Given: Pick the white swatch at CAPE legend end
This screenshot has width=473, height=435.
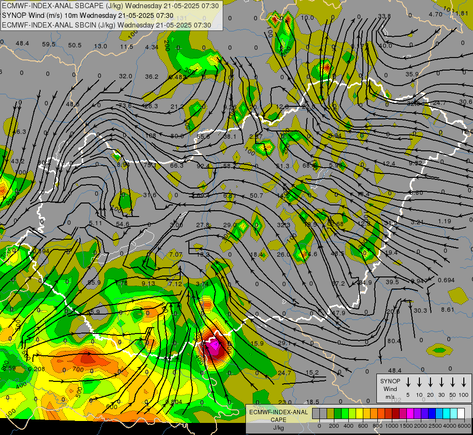Looking at the screenshot, I should tap(460, 414).
